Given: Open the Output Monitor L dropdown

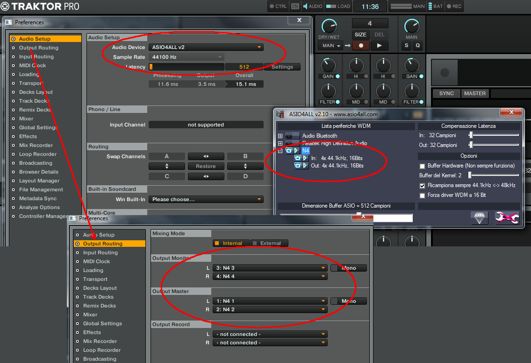Looking at the screenshot, I should pyautogui.click(x=270, y=268).
